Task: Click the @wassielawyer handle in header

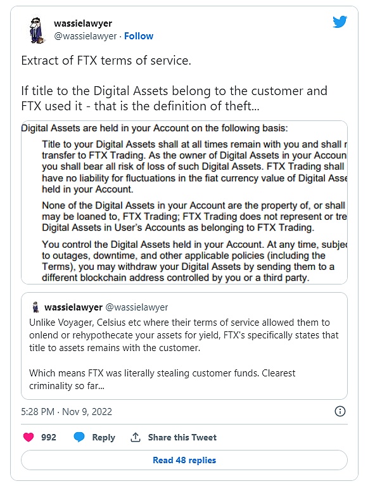Action: 86,36
